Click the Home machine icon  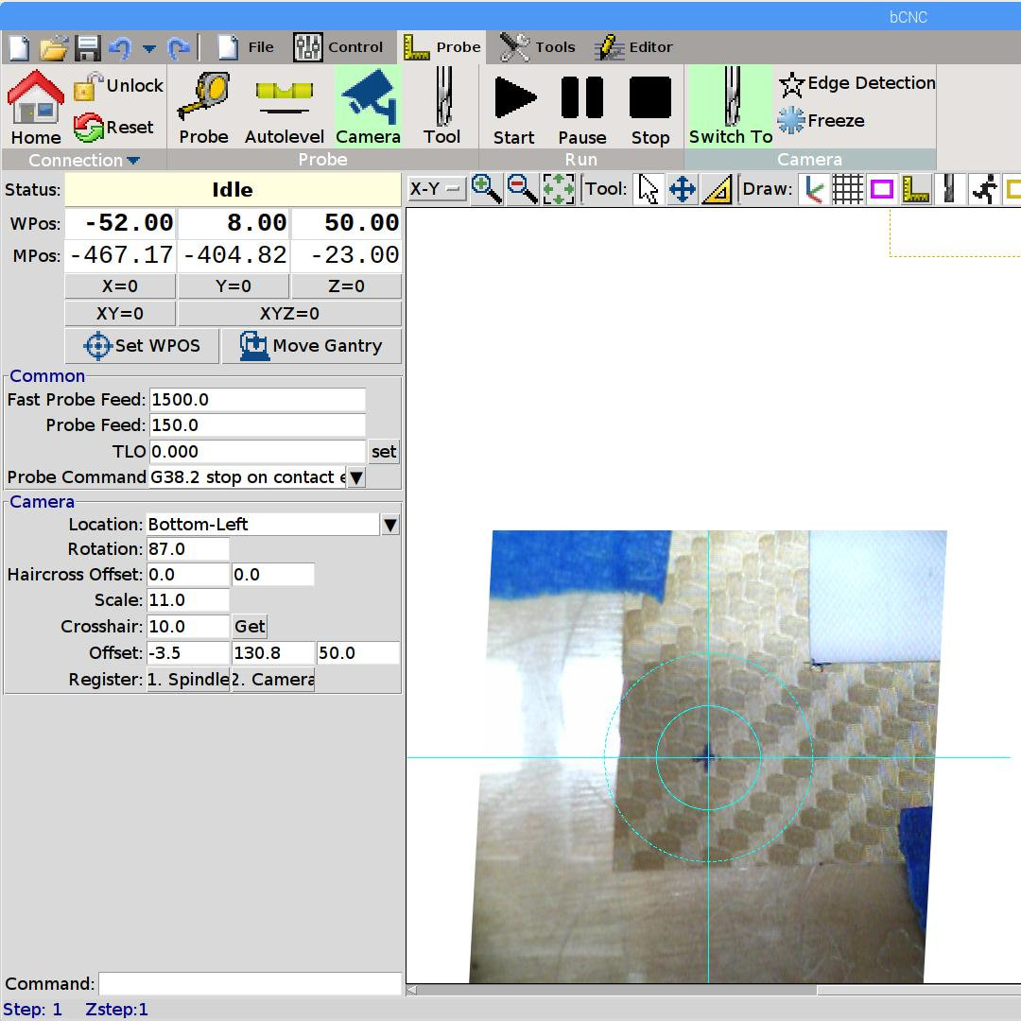point(36,108)
